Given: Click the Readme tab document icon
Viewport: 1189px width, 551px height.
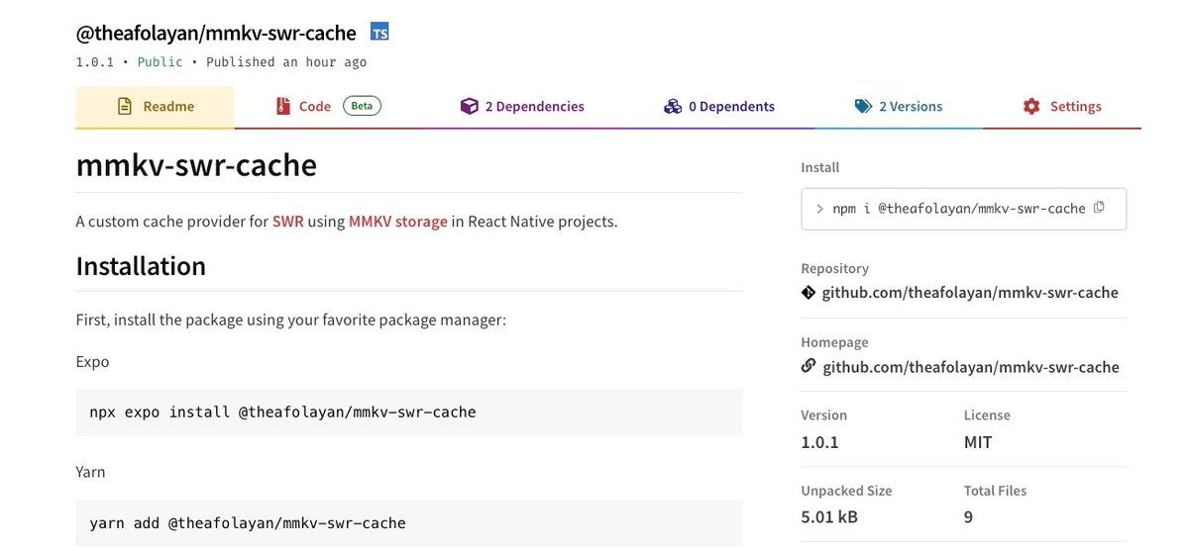Looking at the screenshot, I should pos(125,107).
